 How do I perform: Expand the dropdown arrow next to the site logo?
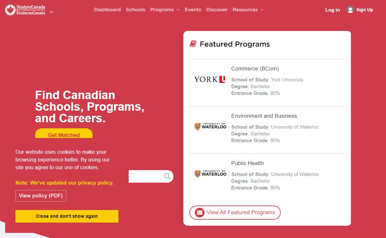coord(51,12)
